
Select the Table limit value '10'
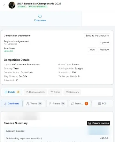(x=17, y=81)
